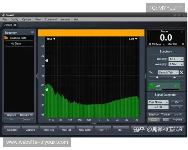Click the New Spec button
188x150 pixels.
(85, 130)
